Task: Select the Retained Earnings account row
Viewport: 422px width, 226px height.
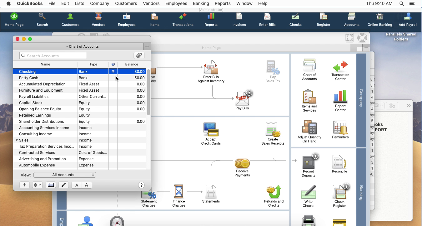Action: (x=79, y=115)
